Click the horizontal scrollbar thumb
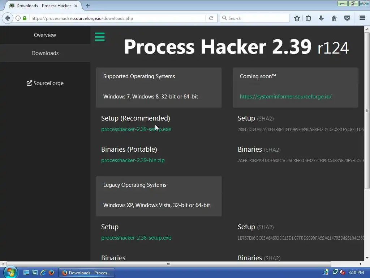This screenshot has height=278, width=370. (x=169, y=264)
